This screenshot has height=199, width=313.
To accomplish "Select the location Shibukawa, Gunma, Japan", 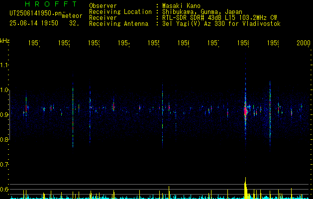I will [202, 12].
